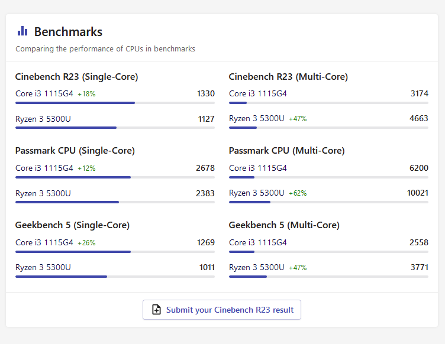Viewport: 445px width, 344px height.
Task: Click the +47% label under Geekbench 5 Multi-Core
Action: 298,268
